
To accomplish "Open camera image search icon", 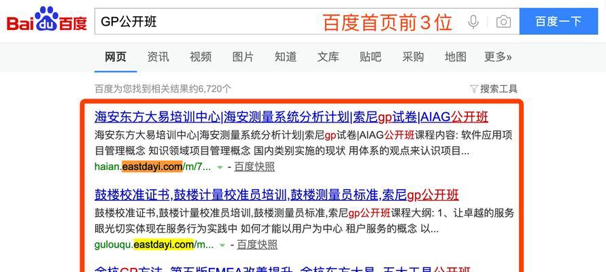I will coord(503,22).
